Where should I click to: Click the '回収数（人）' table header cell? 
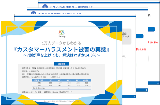pos(39,80)
